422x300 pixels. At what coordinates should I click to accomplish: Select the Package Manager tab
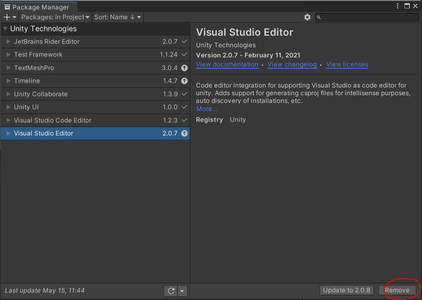tap(38, 7)
